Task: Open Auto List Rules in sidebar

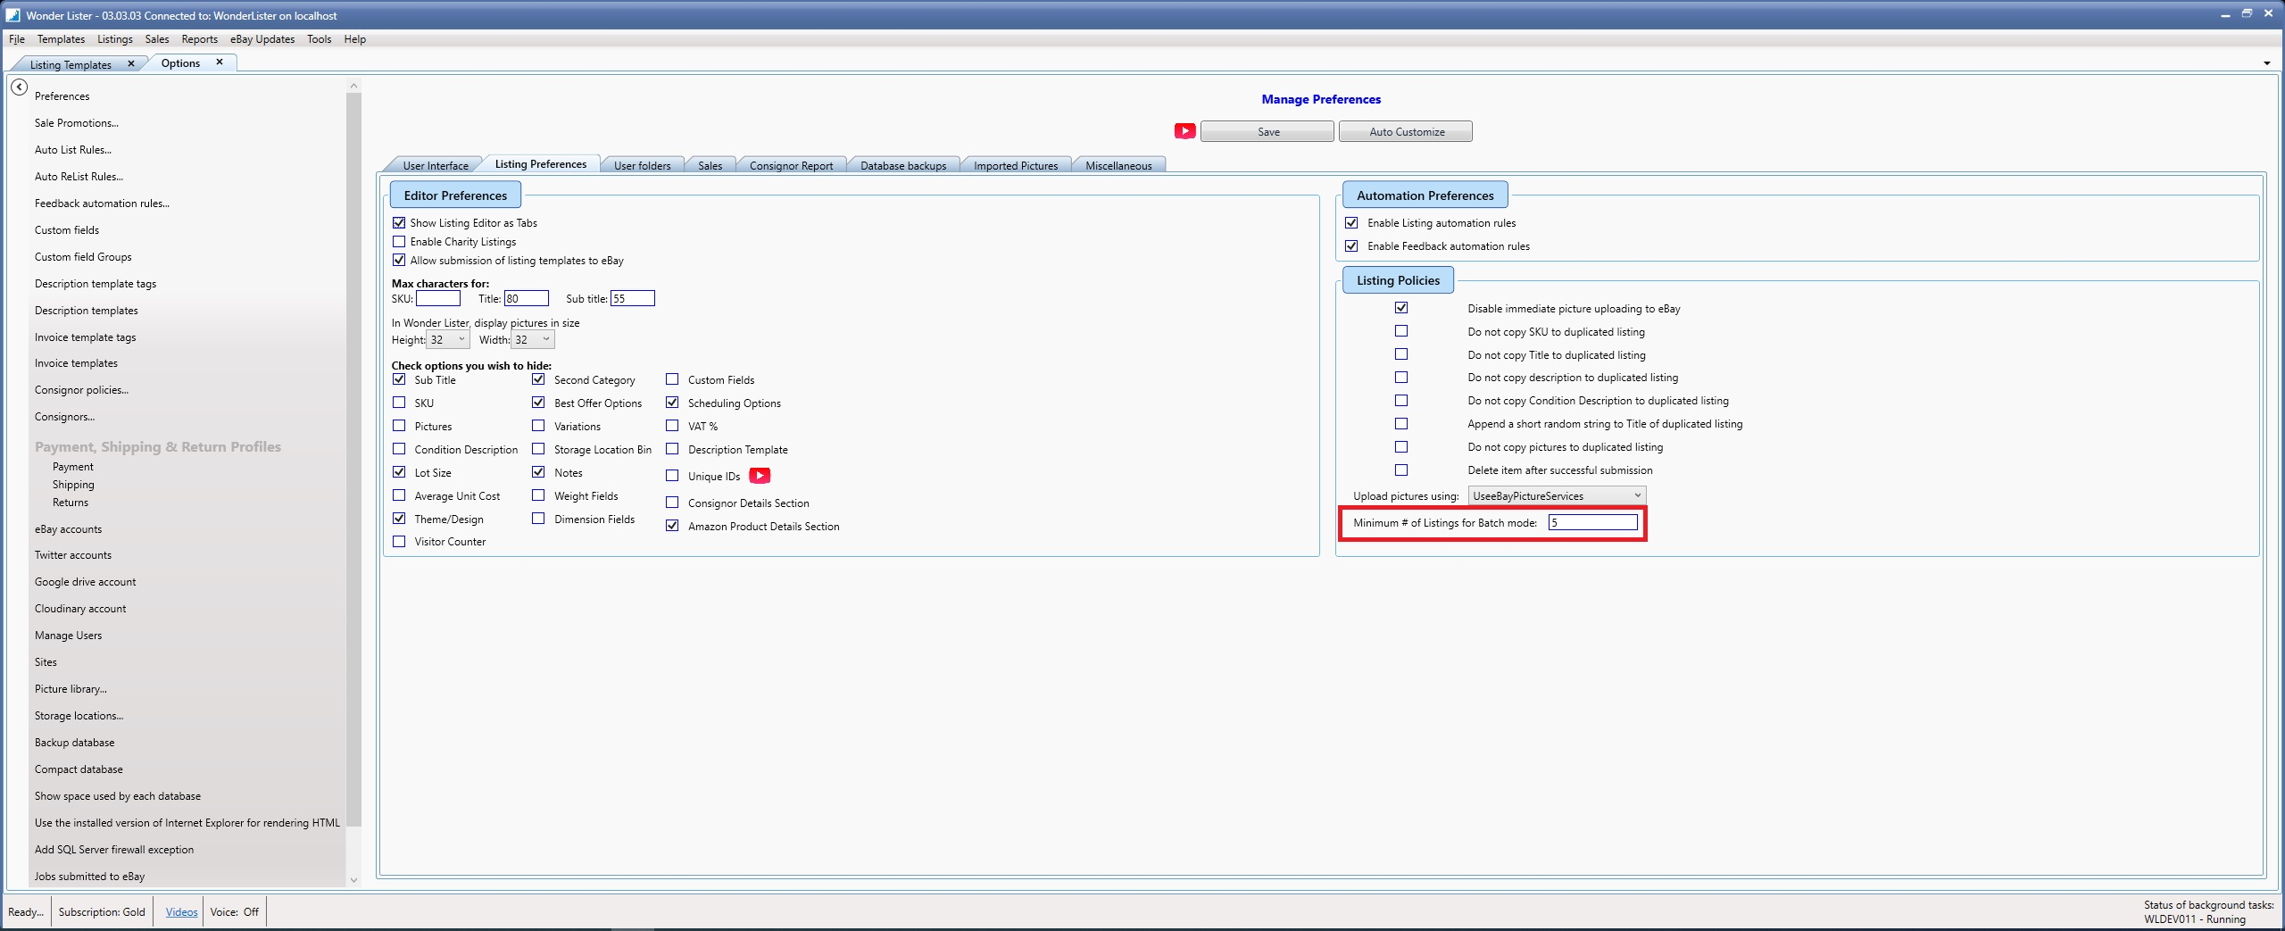Action: [x=73, y=150]
